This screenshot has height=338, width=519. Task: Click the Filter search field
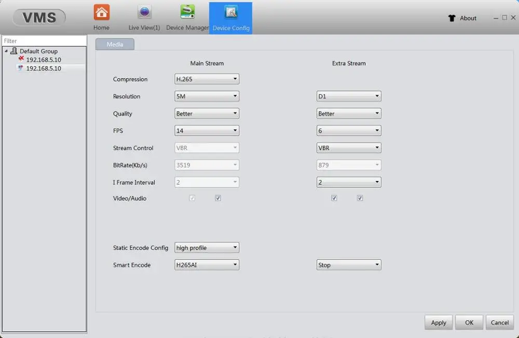tap(44, 40)
